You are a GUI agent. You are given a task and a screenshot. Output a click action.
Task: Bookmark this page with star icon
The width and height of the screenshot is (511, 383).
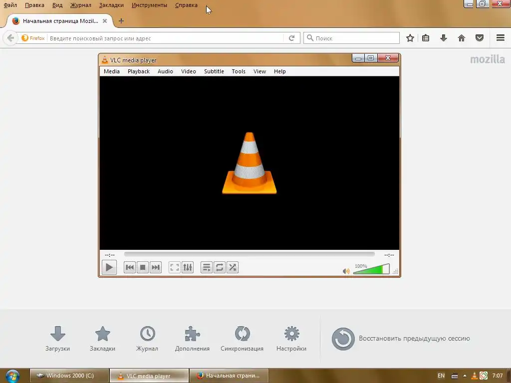[410, 38]
